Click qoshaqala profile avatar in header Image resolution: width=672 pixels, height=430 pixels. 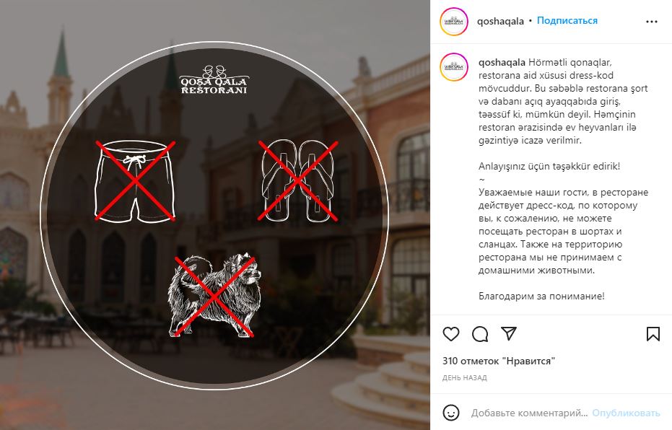coord(454,21)
